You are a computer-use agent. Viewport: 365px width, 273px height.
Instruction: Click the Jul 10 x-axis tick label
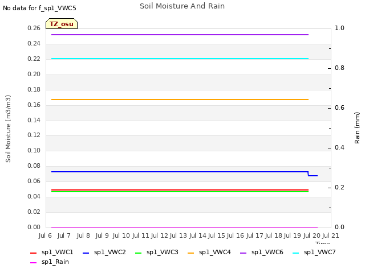[121, 235]
